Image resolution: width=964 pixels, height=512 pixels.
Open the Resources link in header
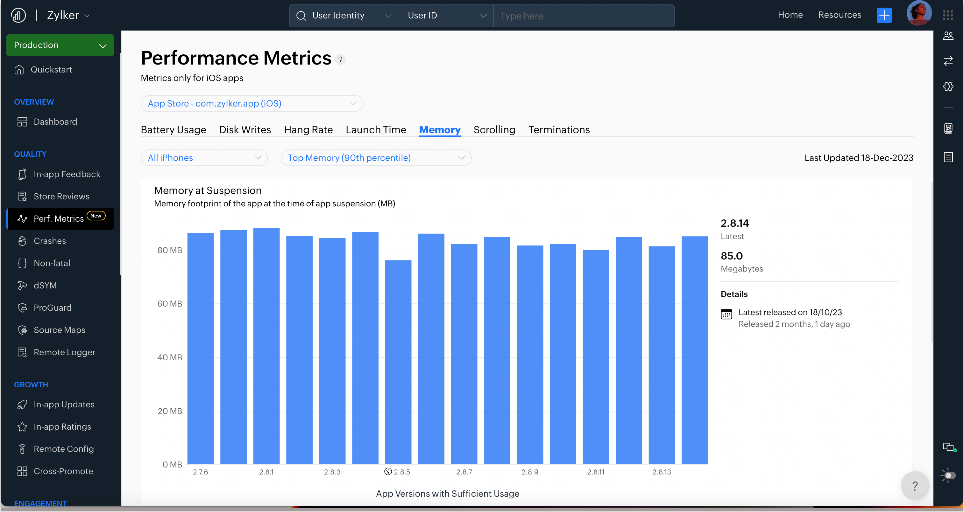coord(840,15)
